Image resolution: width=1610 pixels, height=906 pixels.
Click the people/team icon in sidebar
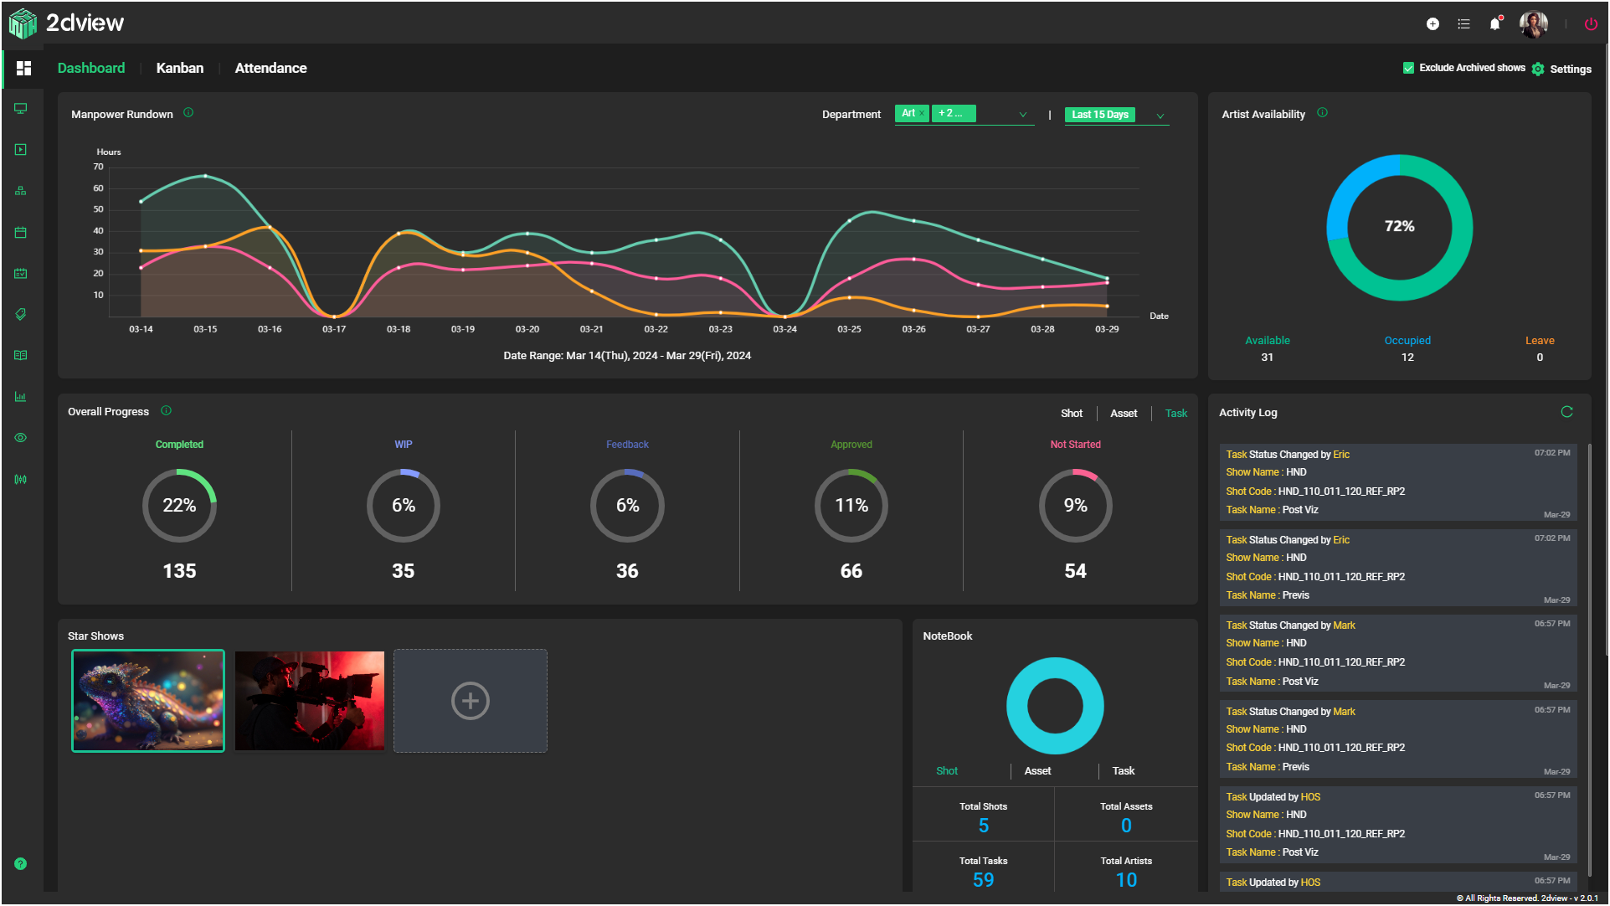21,190
